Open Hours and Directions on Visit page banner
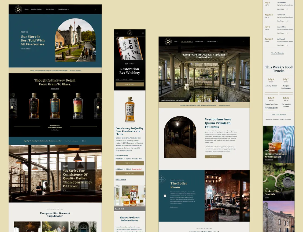The image size is (303, 232). [x=224, y=105]
